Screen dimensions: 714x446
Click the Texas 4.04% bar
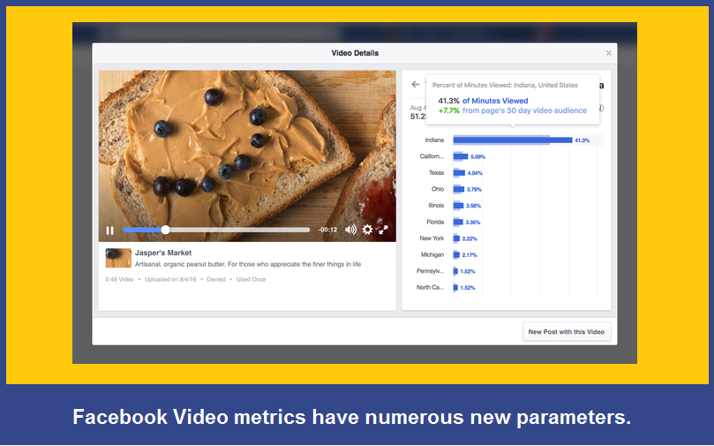click(459, 173)
